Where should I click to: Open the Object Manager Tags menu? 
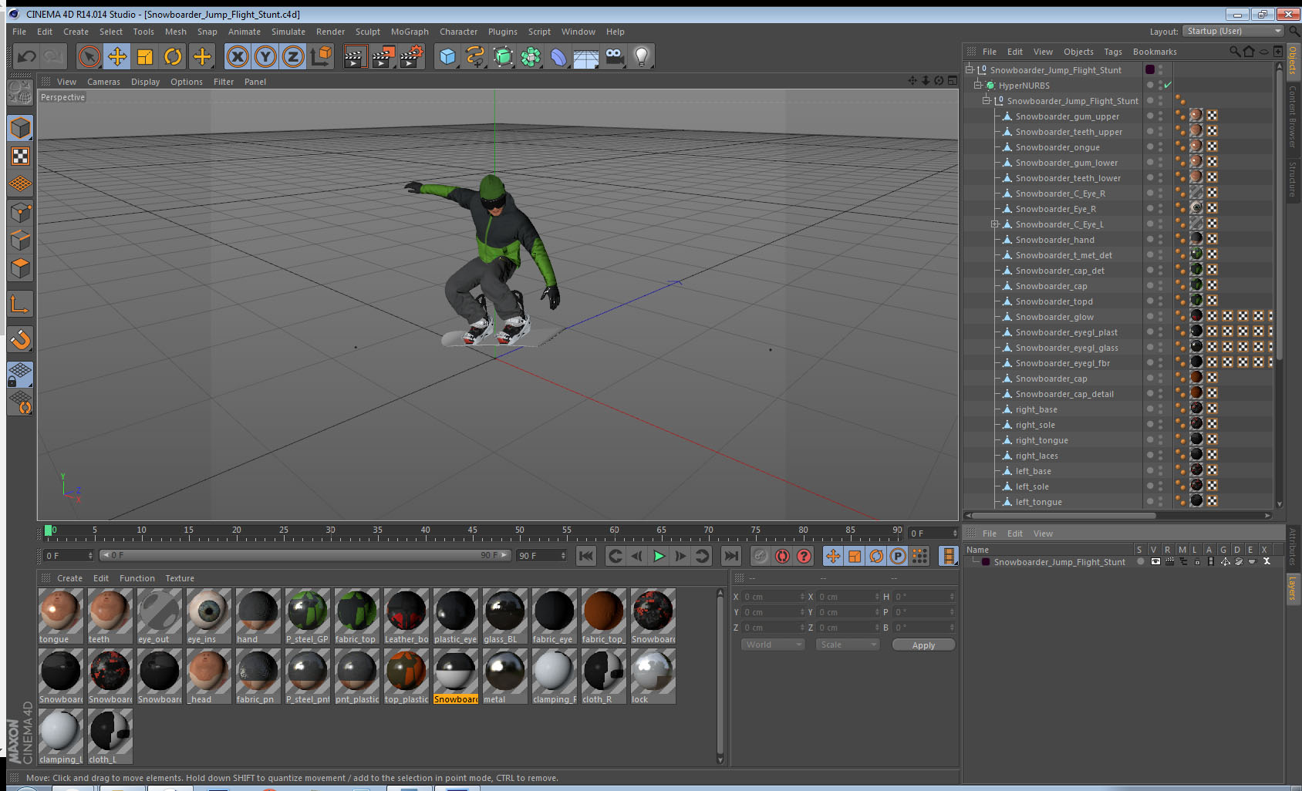(x=1113, y=52)
